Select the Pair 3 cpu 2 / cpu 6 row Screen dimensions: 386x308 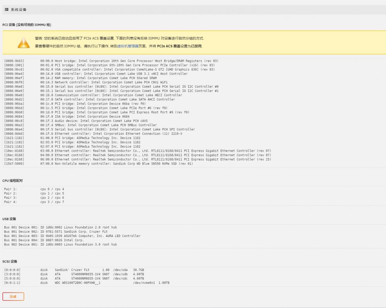click(34, 198)
